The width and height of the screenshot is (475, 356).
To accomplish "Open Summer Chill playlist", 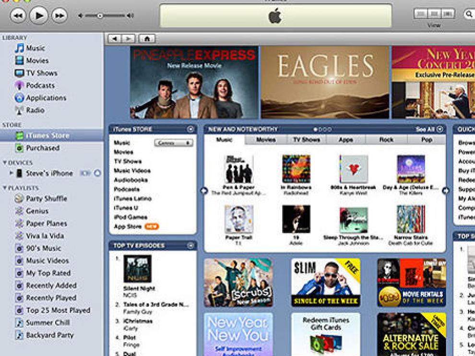I will (42, 323).
